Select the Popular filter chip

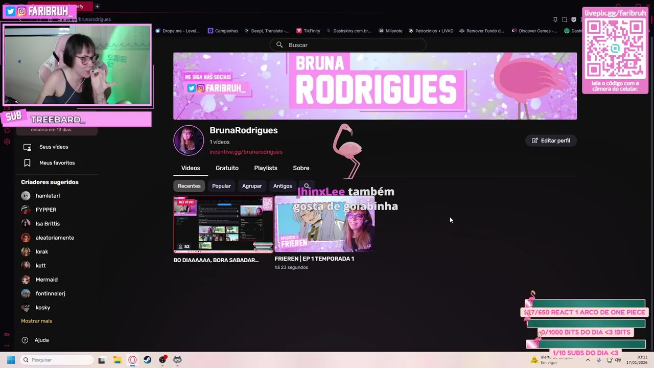tap(221, 186)
